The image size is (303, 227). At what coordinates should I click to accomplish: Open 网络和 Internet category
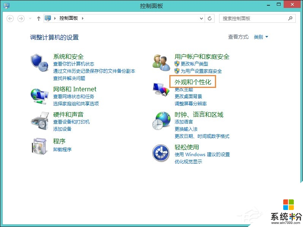[x=74, y=89]
